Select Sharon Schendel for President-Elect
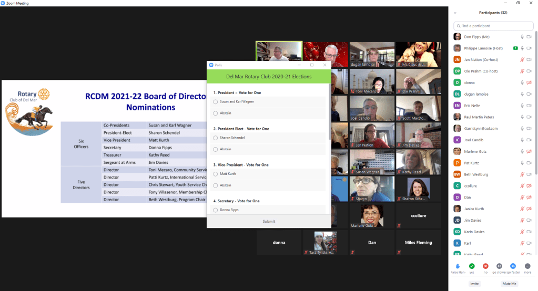 (x=216, y=138)
